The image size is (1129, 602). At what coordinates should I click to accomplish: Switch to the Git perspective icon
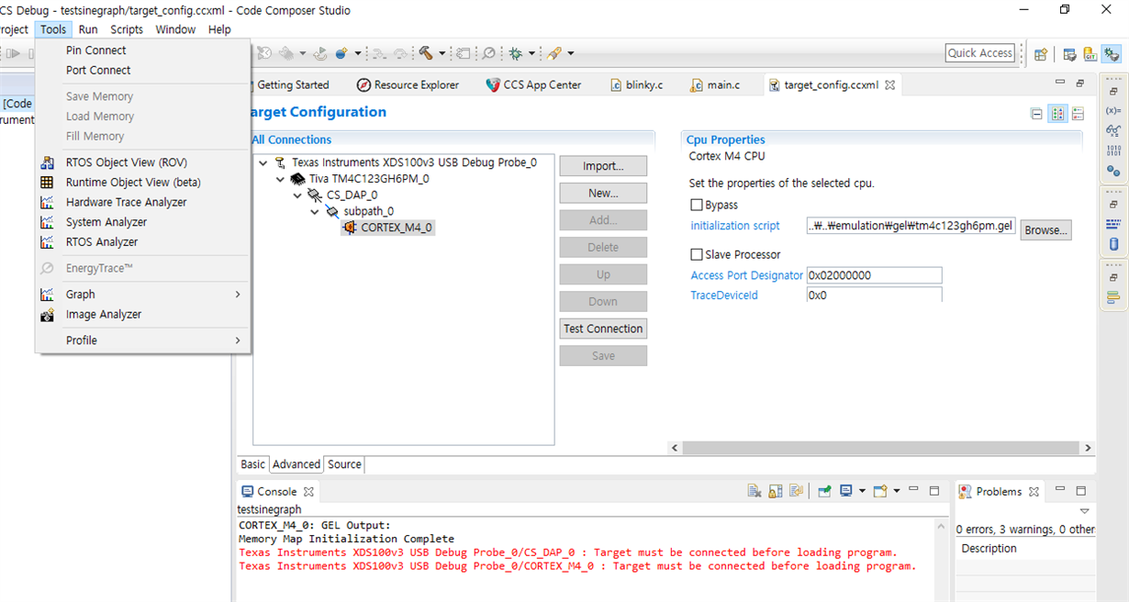pos(1090,54)
